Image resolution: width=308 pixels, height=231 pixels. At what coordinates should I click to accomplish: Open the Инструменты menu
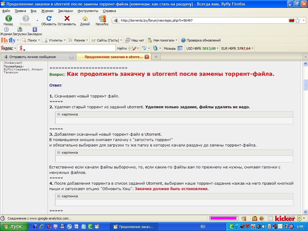click(88, 11)
